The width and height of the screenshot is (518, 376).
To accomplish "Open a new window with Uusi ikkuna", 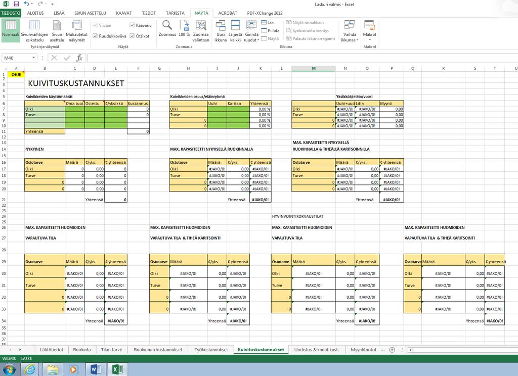I will coord(221,30).
